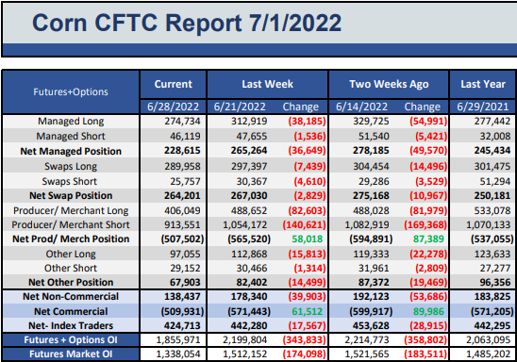Image resolution: width=517 pixels, height=362 pixels.
Task: Click the Two Weeks Ago column header
Action: tap(389, 84)
